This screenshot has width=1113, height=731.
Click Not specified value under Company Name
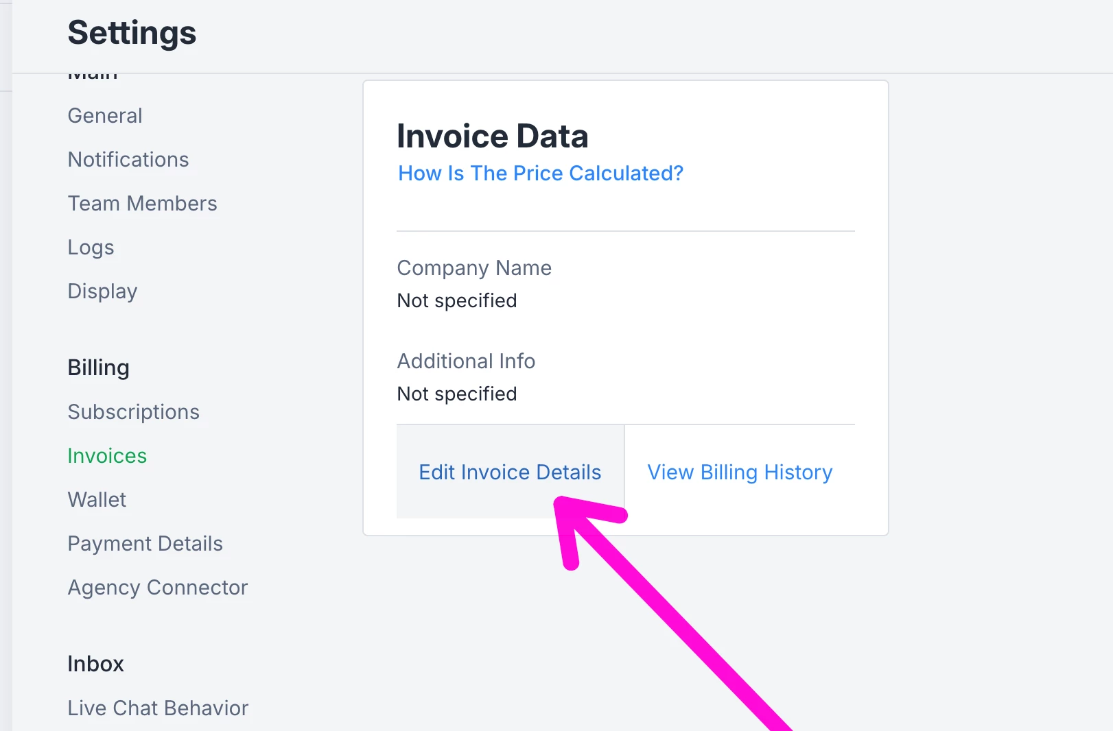pyautogui.click(x=457, y=301)
